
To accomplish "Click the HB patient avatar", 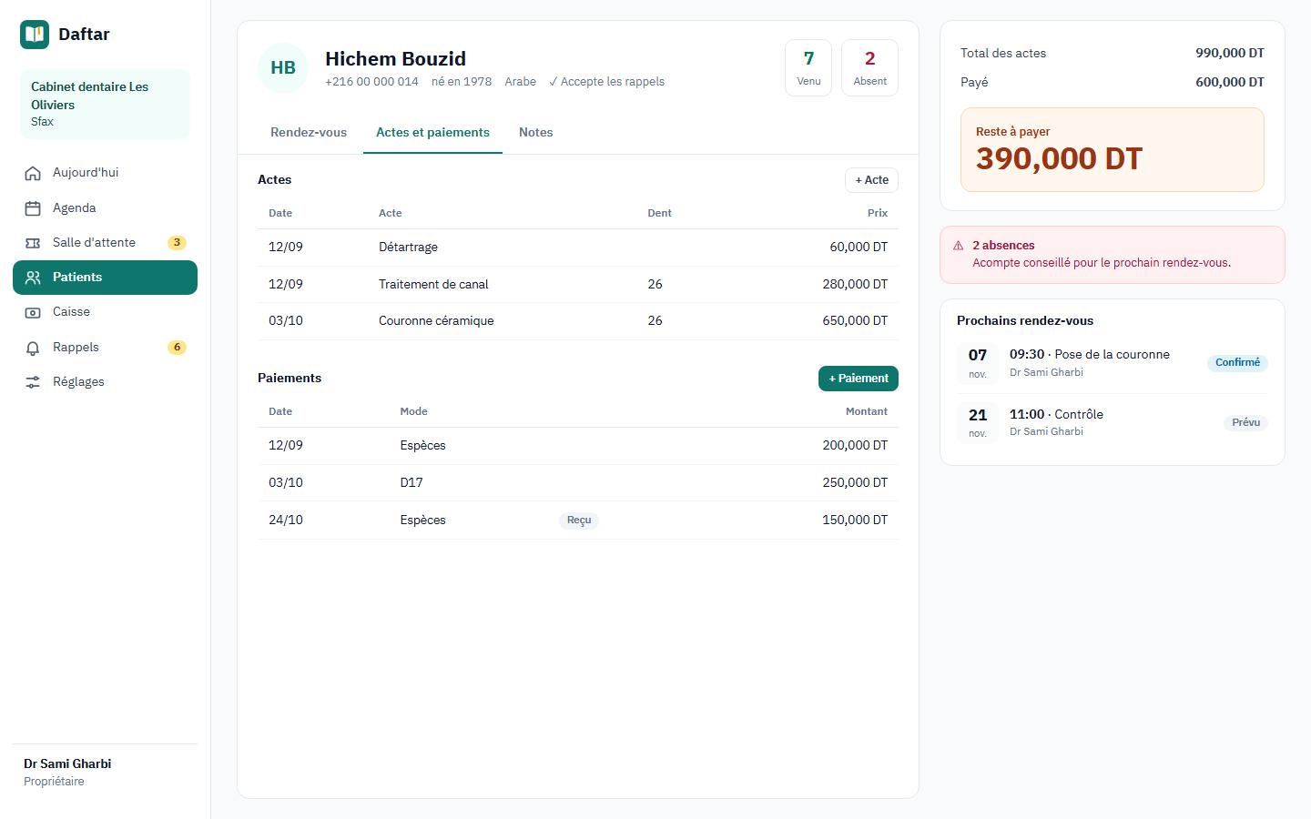I will click(283, 68).
